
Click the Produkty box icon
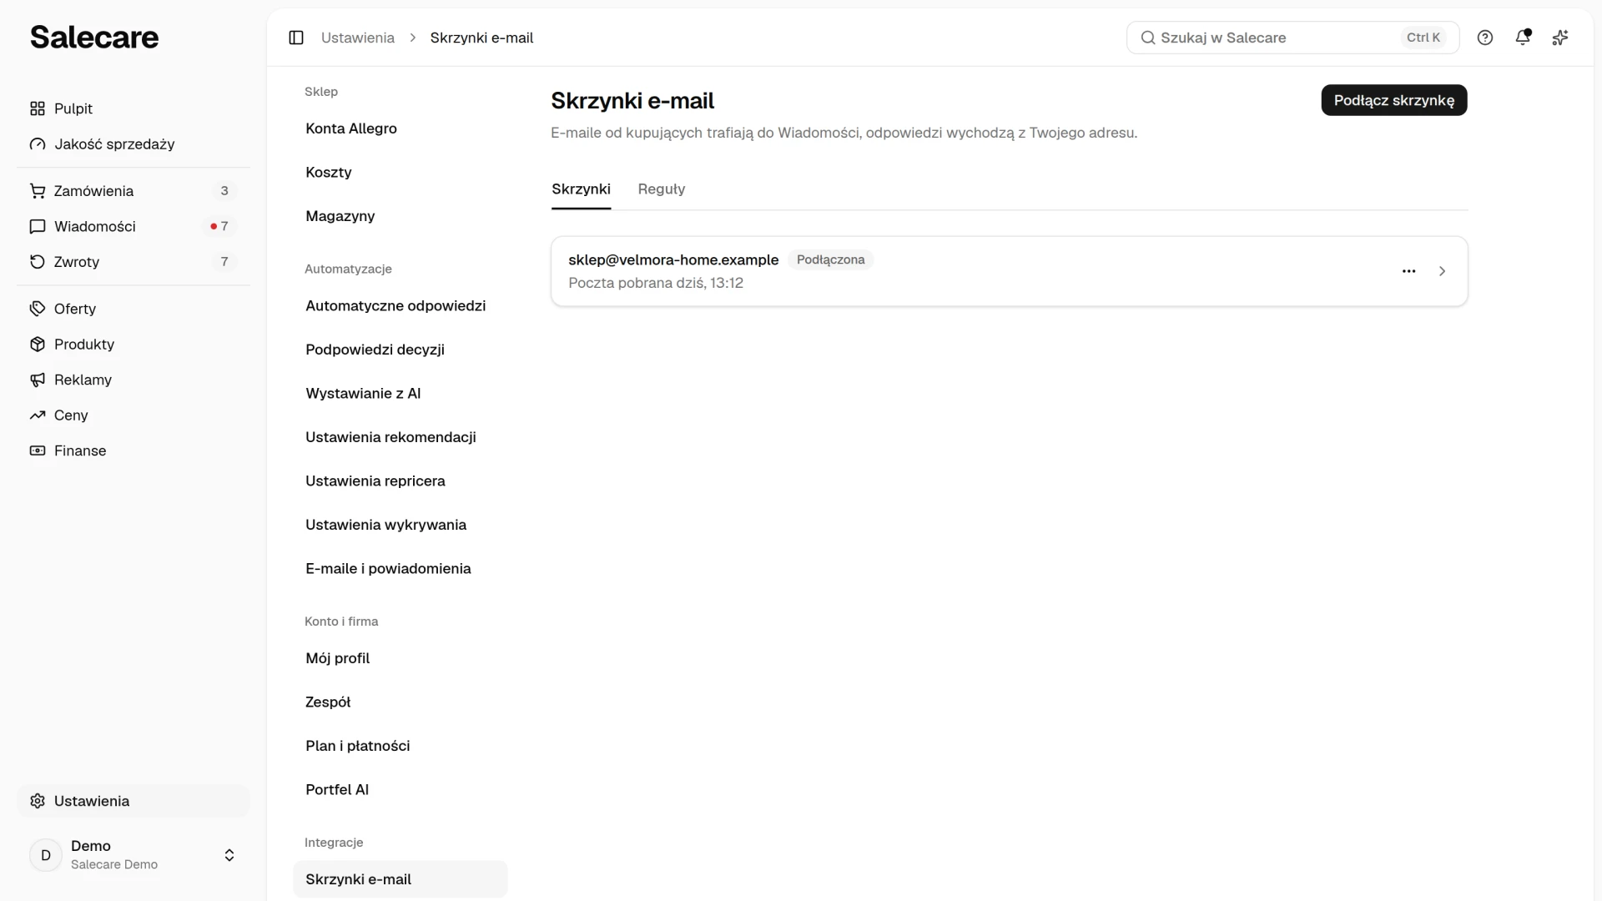(x=38, y=345)
